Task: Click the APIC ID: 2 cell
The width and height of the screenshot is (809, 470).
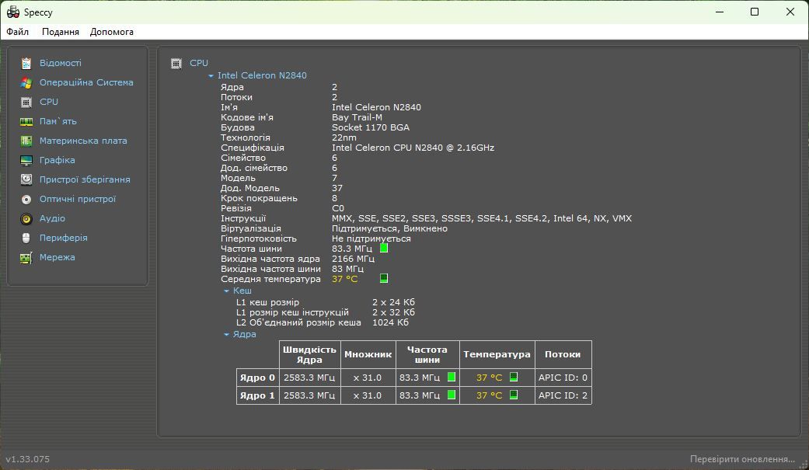Action: click(x=563, y=395)
